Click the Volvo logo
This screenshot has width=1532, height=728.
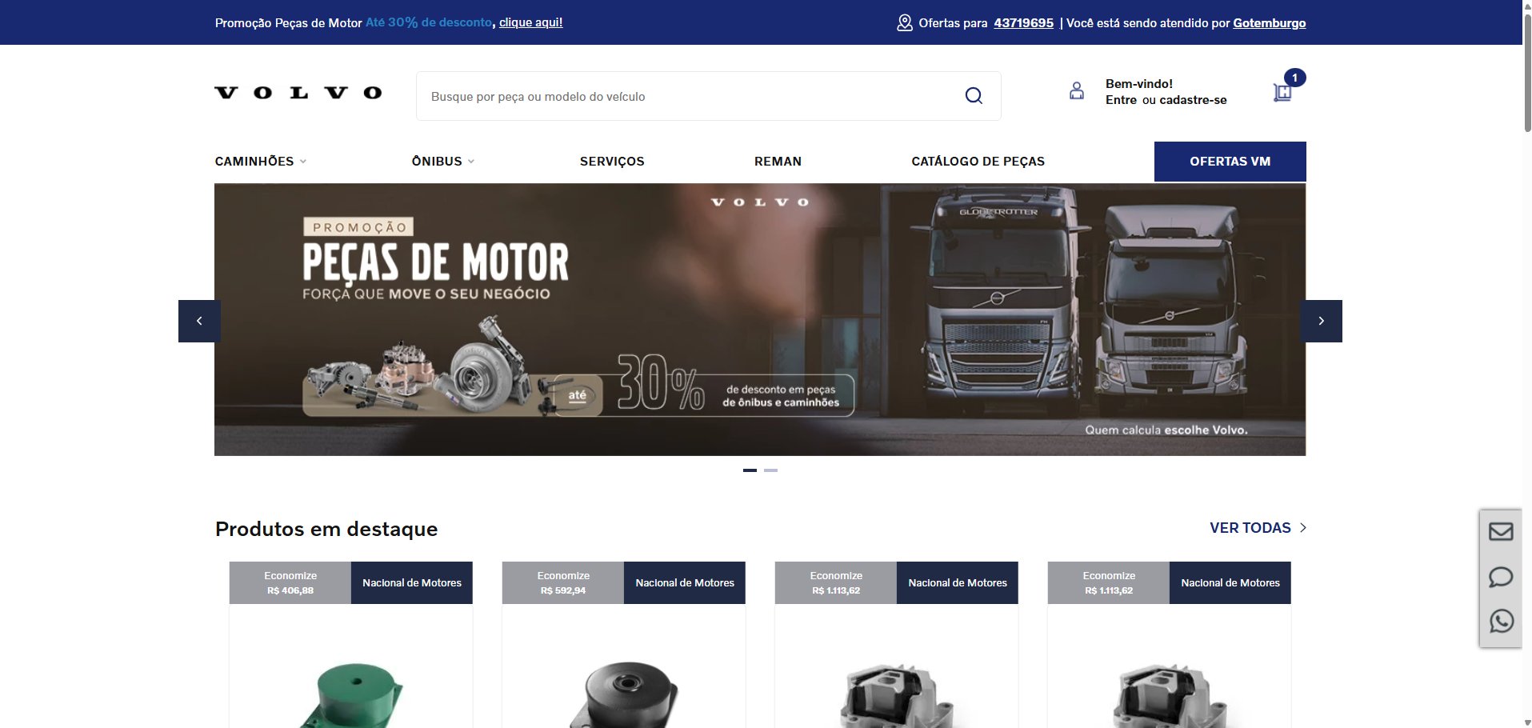point(298,93)
